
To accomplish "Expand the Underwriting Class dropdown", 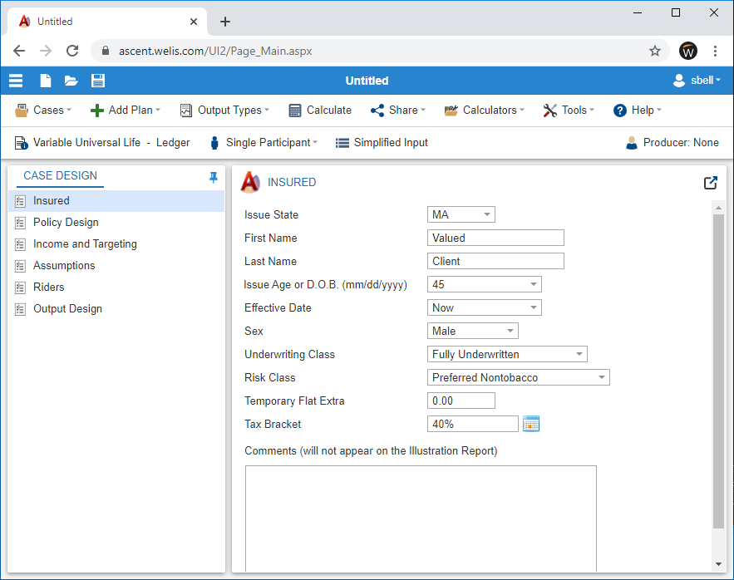I will pos(507,354).
